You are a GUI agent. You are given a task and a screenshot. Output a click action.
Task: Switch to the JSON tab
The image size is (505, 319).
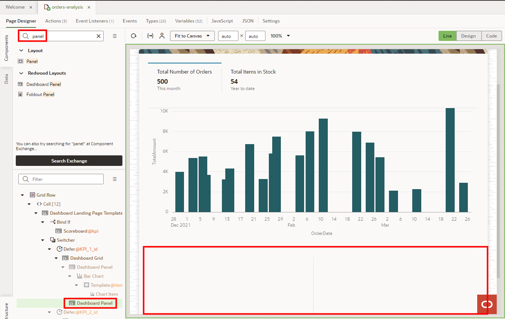tap(248, 21)
